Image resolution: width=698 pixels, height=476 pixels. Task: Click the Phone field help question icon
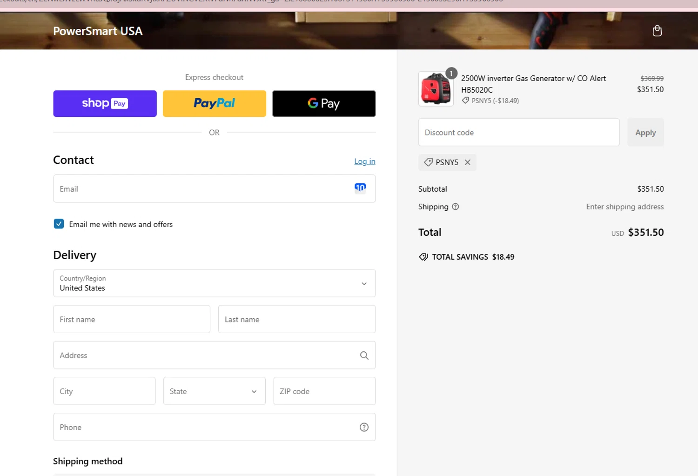pyautogui.click(x=364, y=427)
